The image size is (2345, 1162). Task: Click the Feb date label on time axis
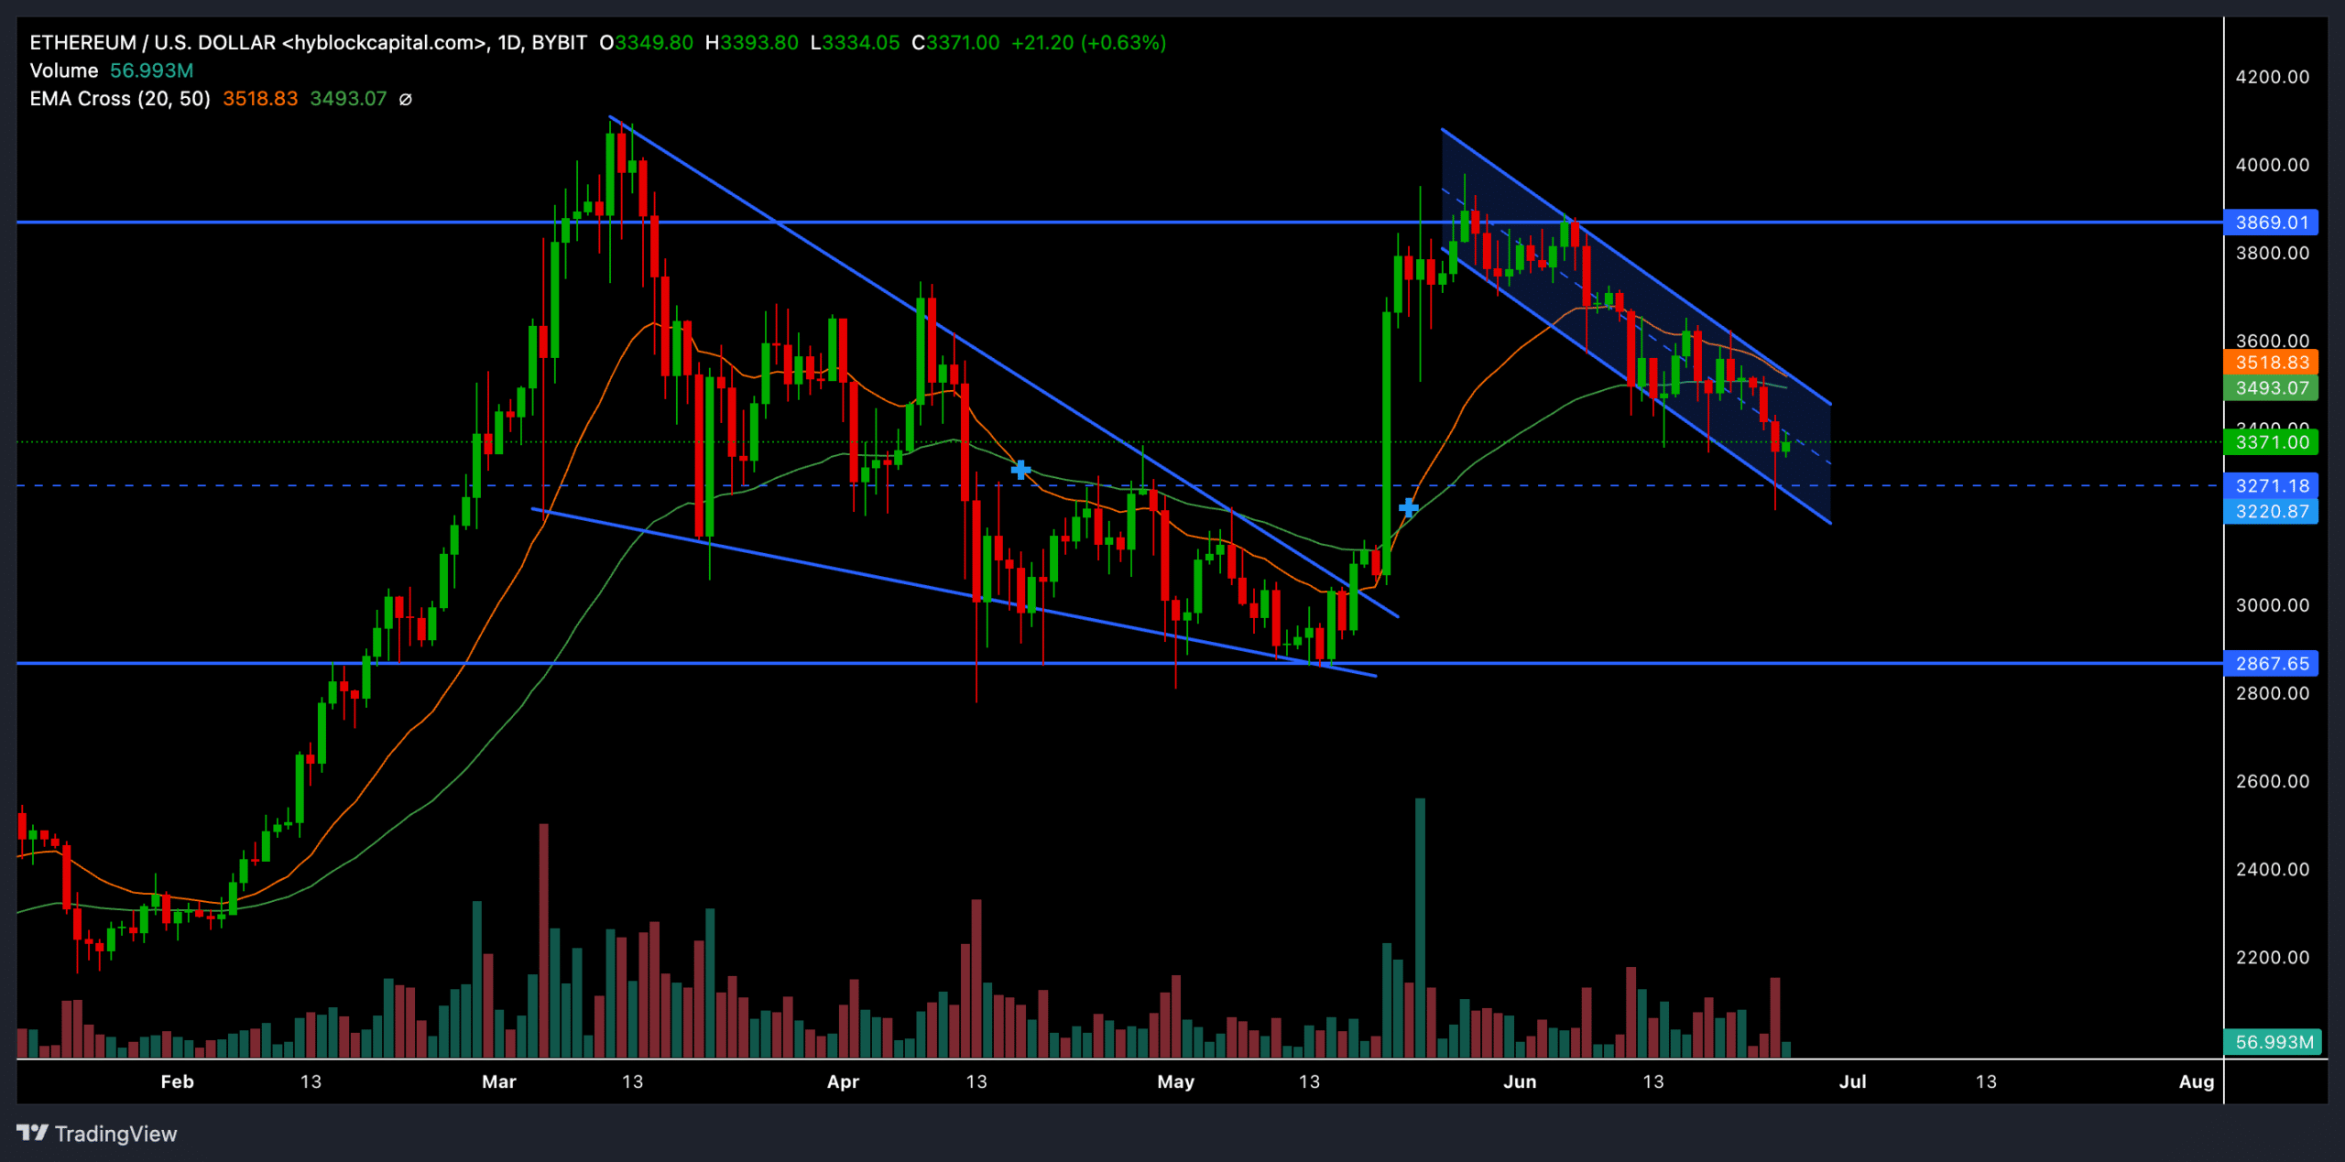click(178, 1081)
